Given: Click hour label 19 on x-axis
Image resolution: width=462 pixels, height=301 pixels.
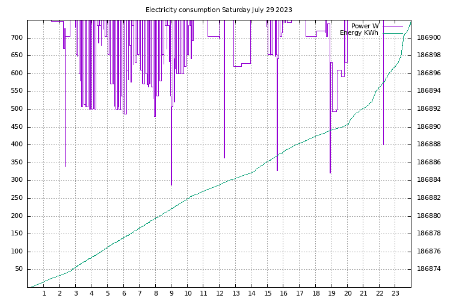Looking at the screenshot, I should pyautogui.click(x=332, y=294).
